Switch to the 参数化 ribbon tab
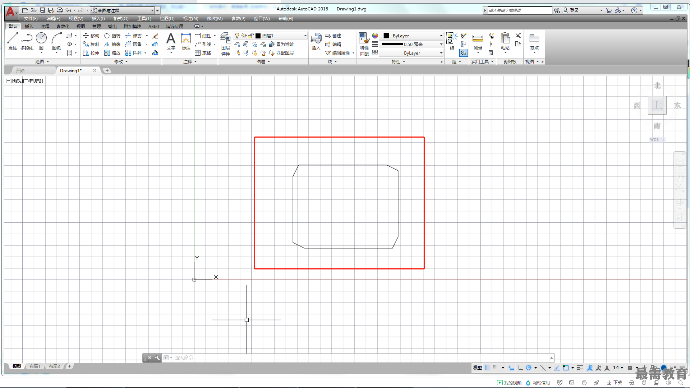This screenshot has height=388, width=690. [x=63, y=26]
